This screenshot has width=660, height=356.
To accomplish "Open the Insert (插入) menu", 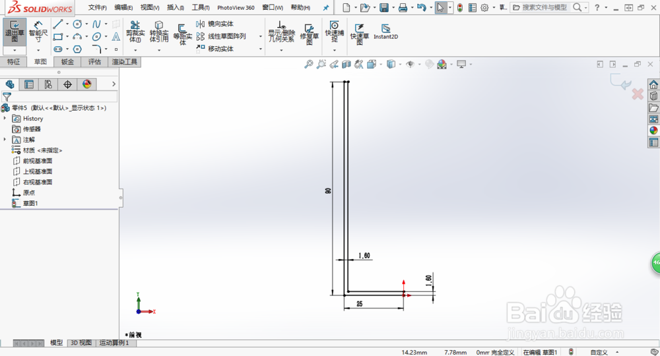I will [176, 7].
